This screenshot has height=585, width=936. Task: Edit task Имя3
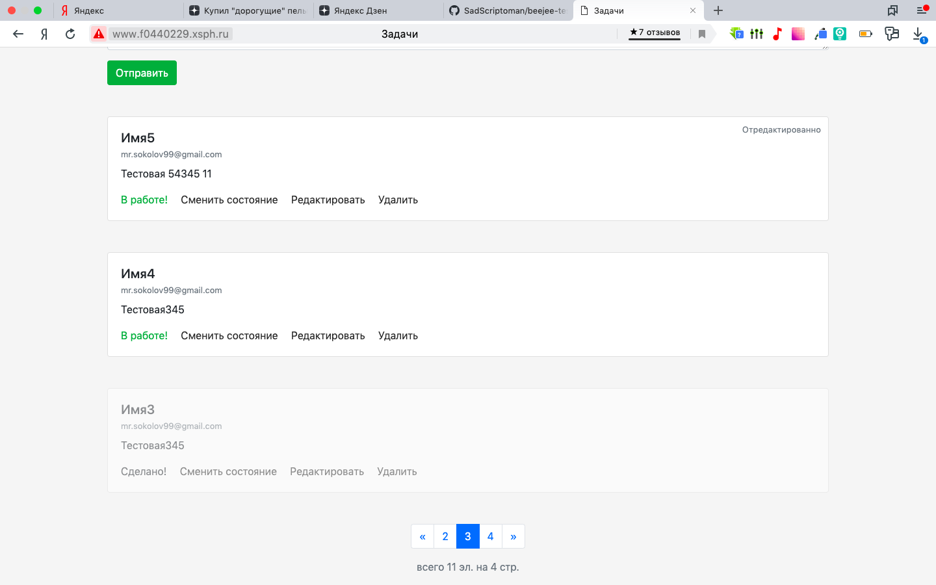tap(327, 471)
